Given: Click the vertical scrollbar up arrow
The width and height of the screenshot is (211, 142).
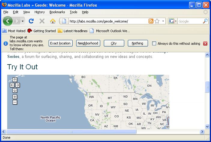Looking at the screenshot, I should [x=207, y=55].
